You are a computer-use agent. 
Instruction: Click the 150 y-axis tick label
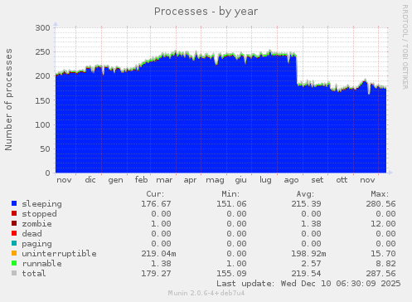click(42, 100)
